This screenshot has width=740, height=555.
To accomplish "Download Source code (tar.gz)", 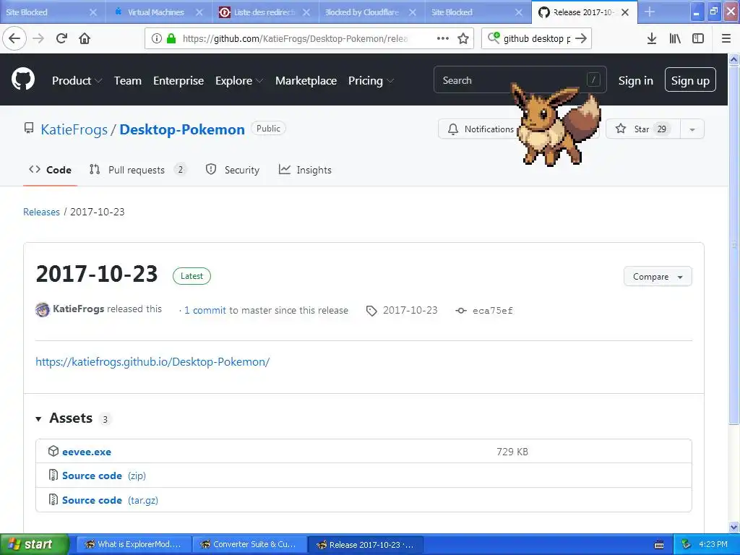I will tap(110, 500).
